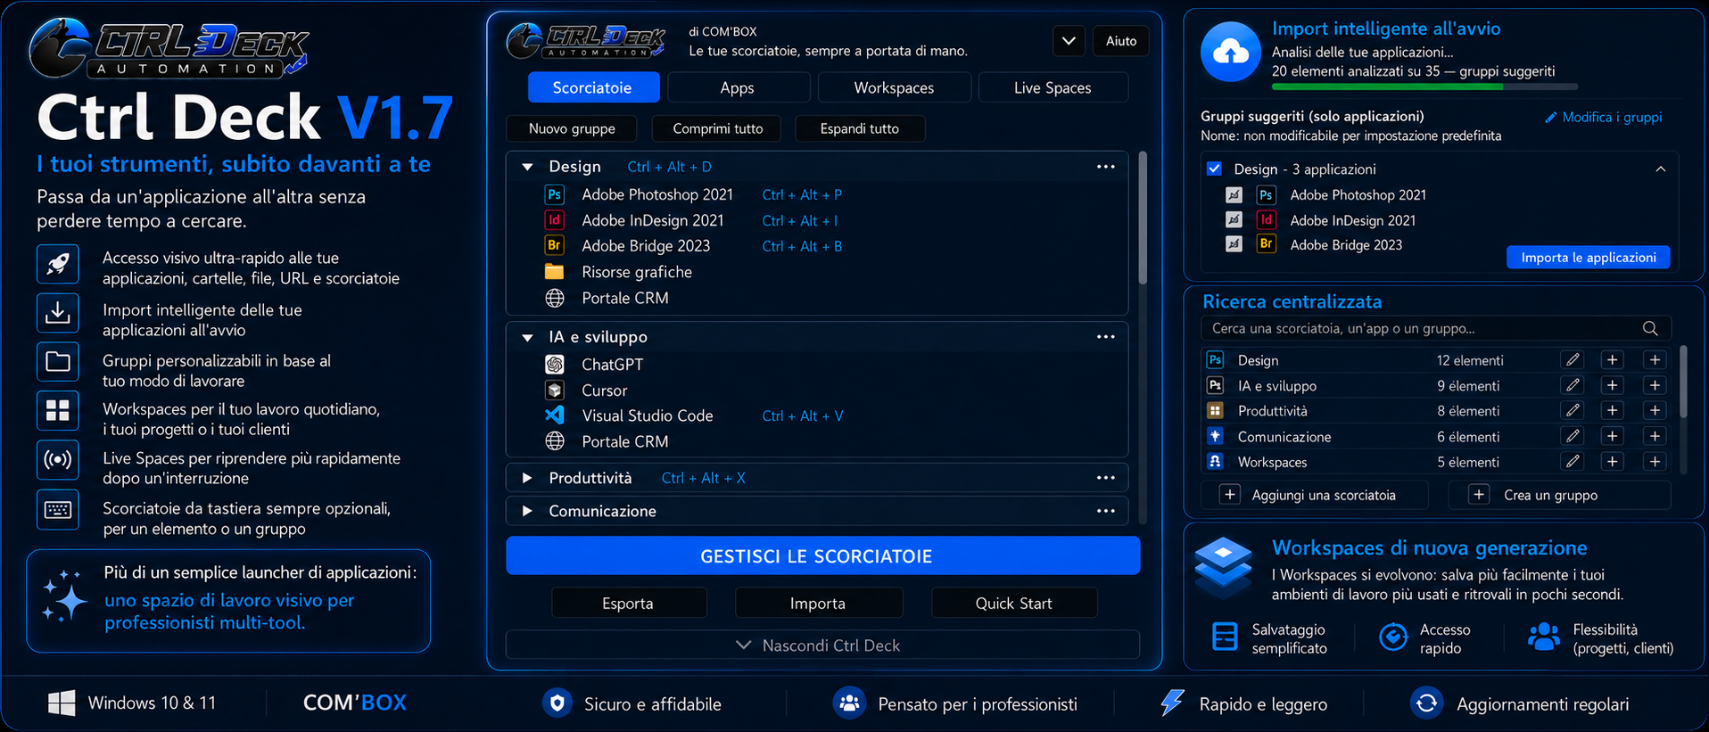
Task: Click the cloud upload import icon
Action: click(x=1231, y=52)
